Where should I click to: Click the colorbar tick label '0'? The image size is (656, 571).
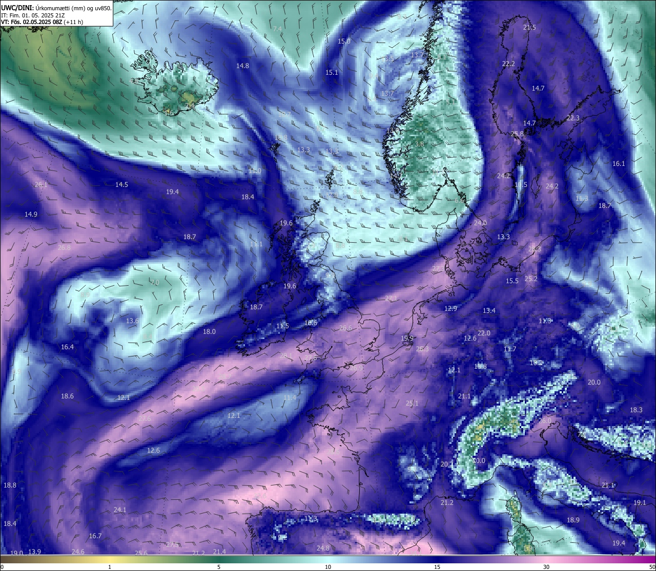[x=2, y=567]
